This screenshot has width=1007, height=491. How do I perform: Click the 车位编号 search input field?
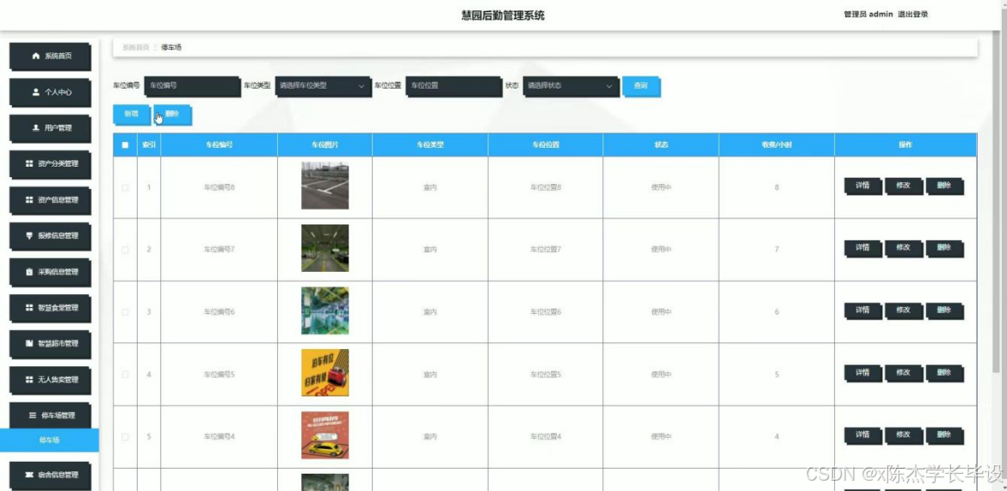pos(192,86)
